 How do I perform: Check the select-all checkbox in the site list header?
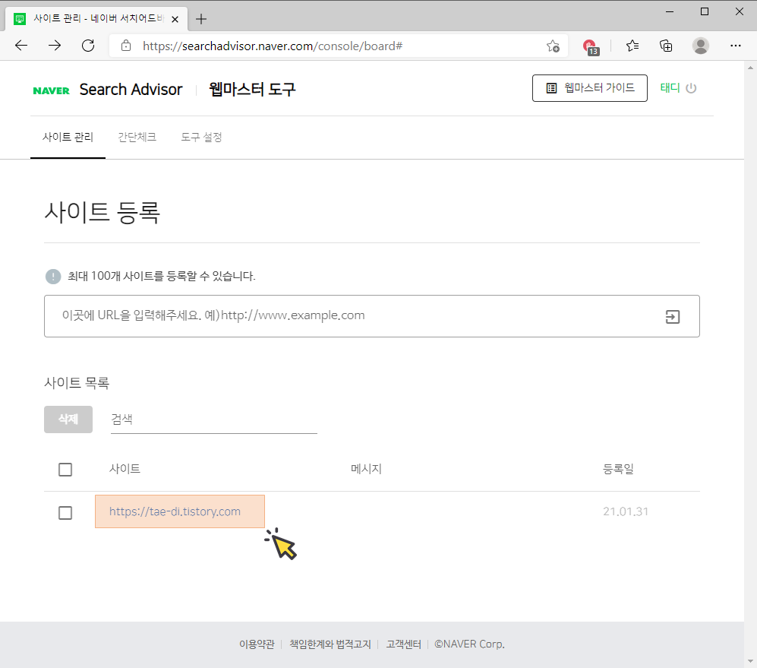coord(65,469)
